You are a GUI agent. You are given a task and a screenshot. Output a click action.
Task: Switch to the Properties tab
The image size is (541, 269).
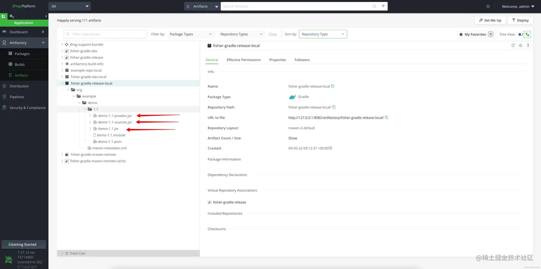click(x=278, y=60)
